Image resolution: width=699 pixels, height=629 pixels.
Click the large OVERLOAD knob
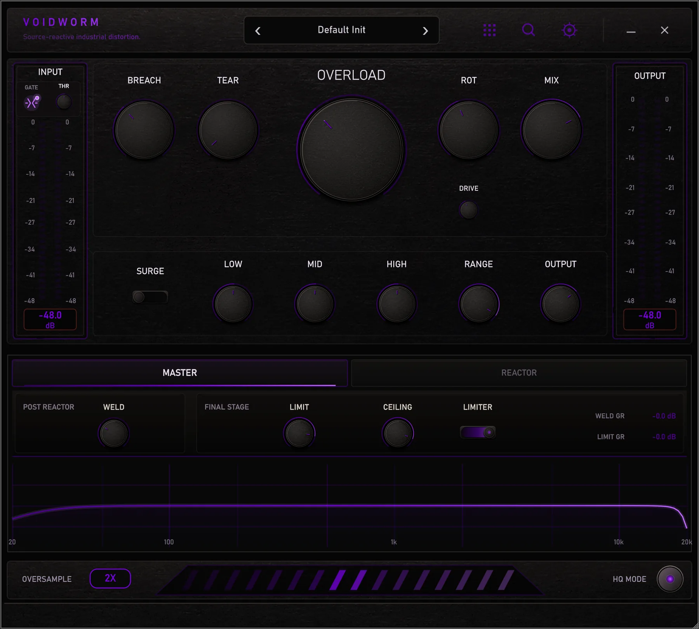point(351,149)
